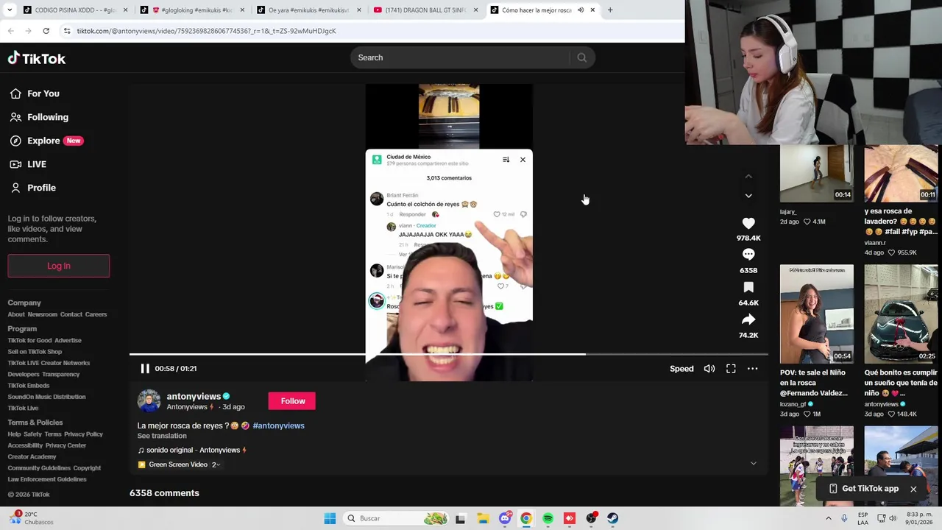Click the search magnifier icon
The width and height of the screenshot is (942, 530).
point(582,57)
